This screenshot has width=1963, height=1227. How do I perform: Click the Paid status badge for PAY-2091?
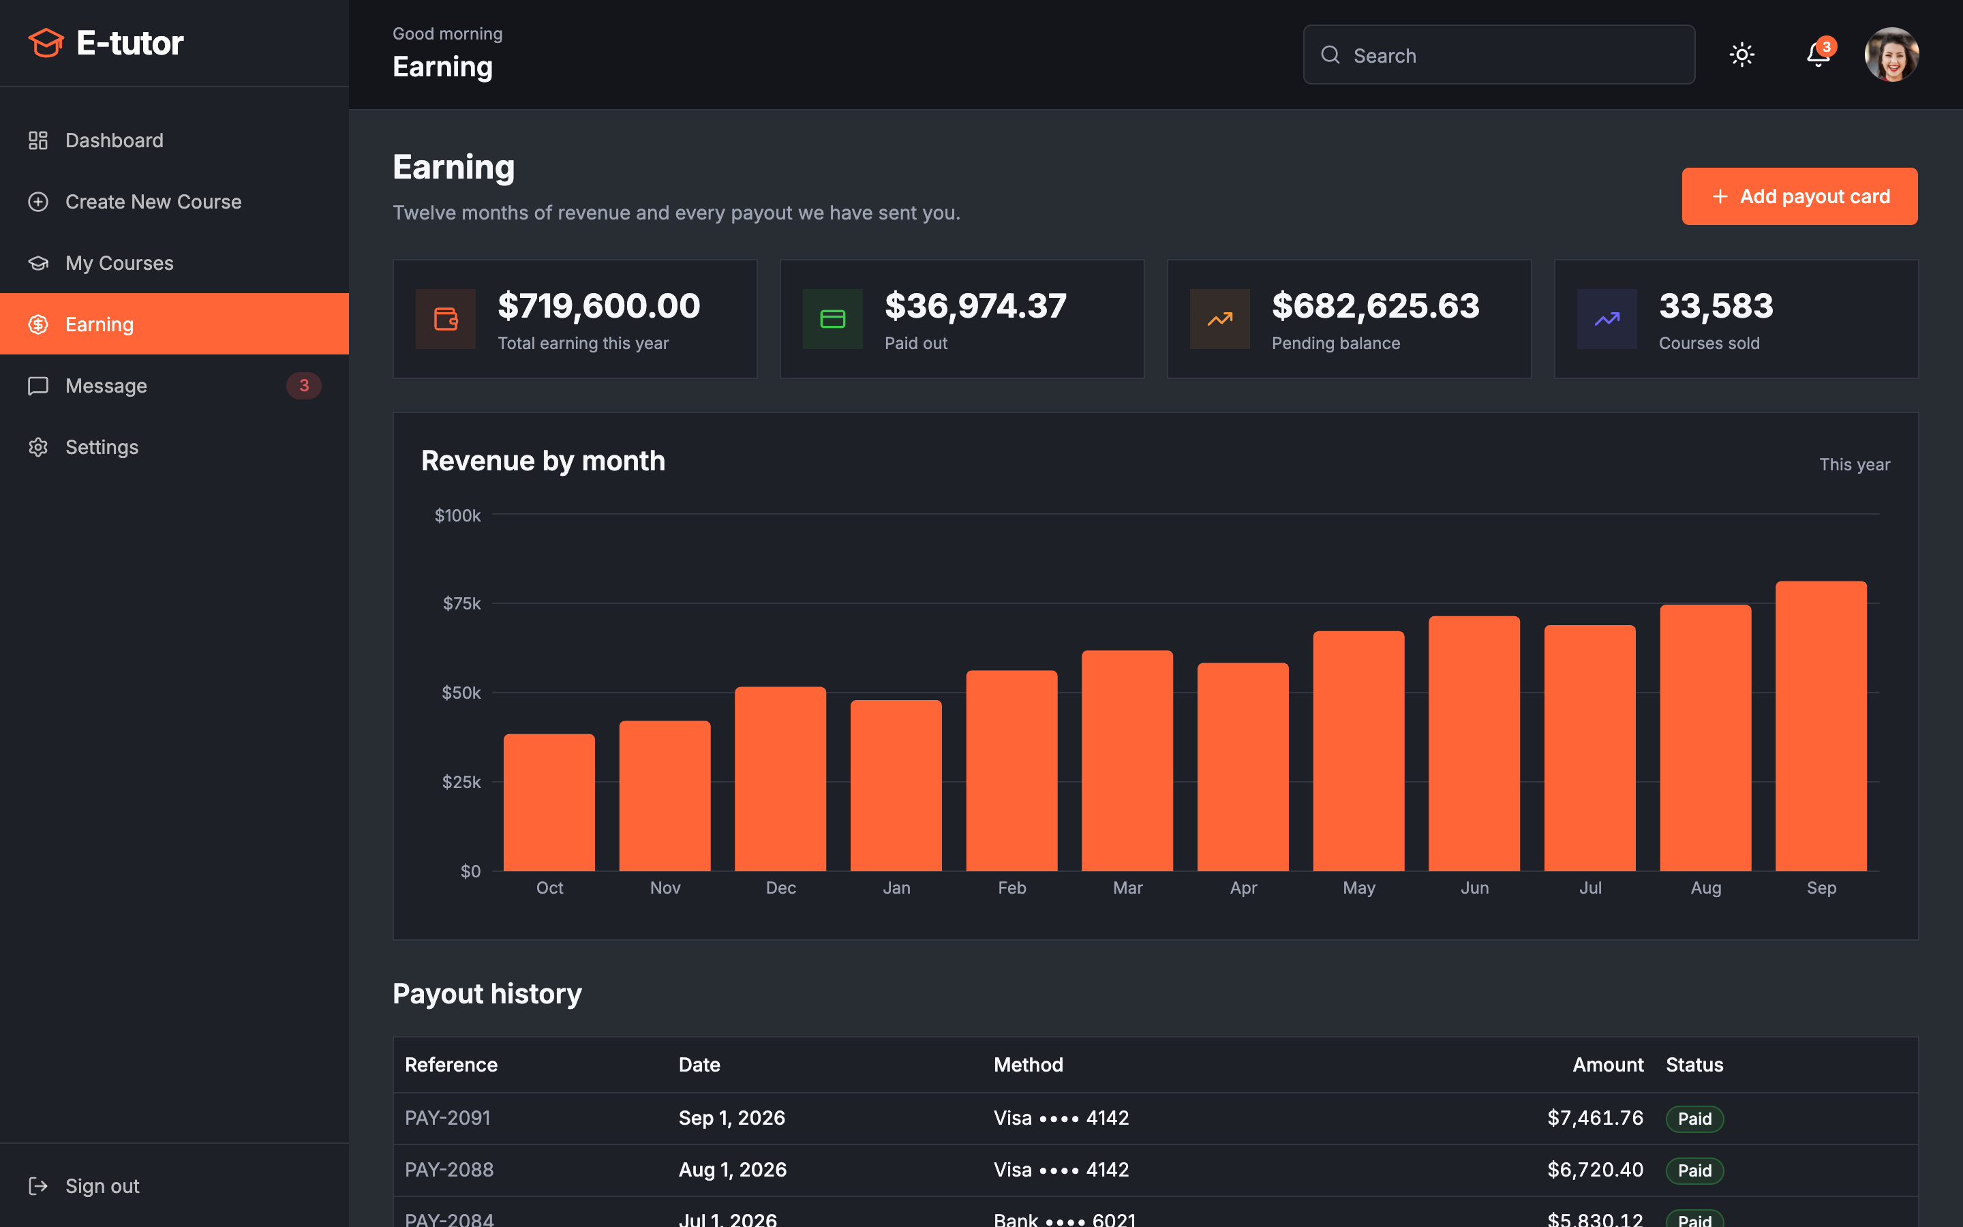click(1694, 1118)
